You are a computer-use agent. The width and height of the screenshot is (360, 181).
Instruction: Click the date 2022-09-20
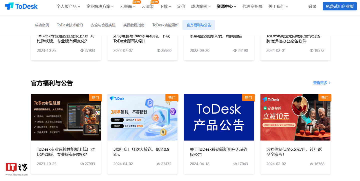199,50
